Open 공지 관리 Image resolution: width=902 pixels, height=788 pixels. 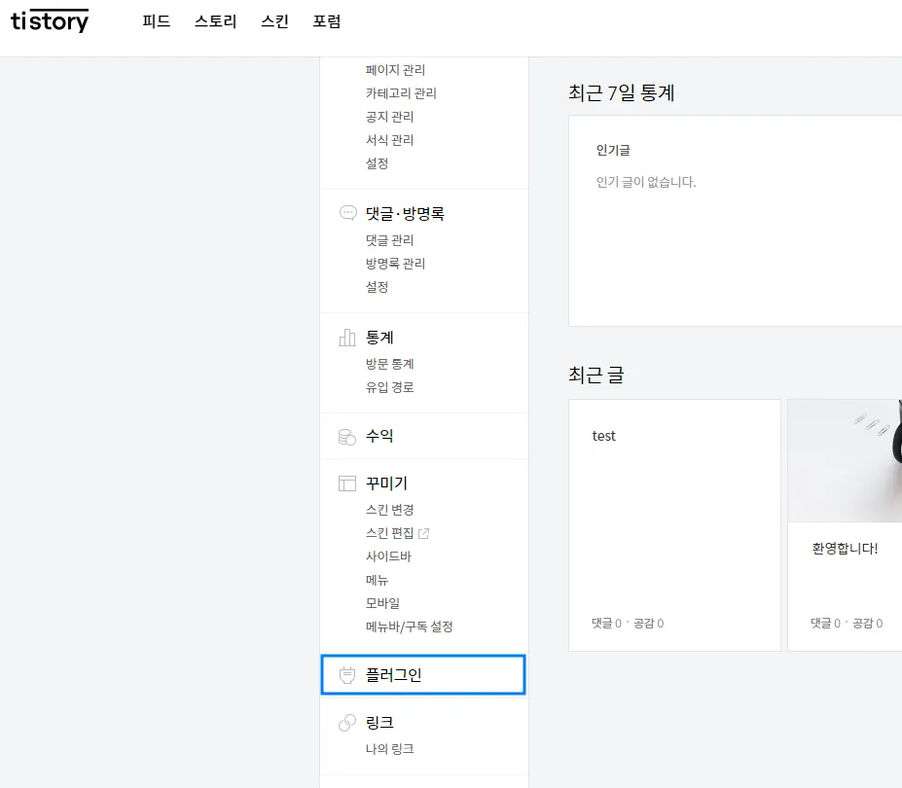click(x=389, y=117)
